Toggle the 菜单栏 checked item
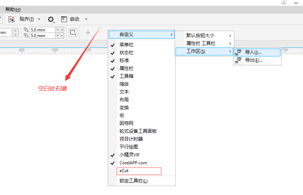 (142, 45)
